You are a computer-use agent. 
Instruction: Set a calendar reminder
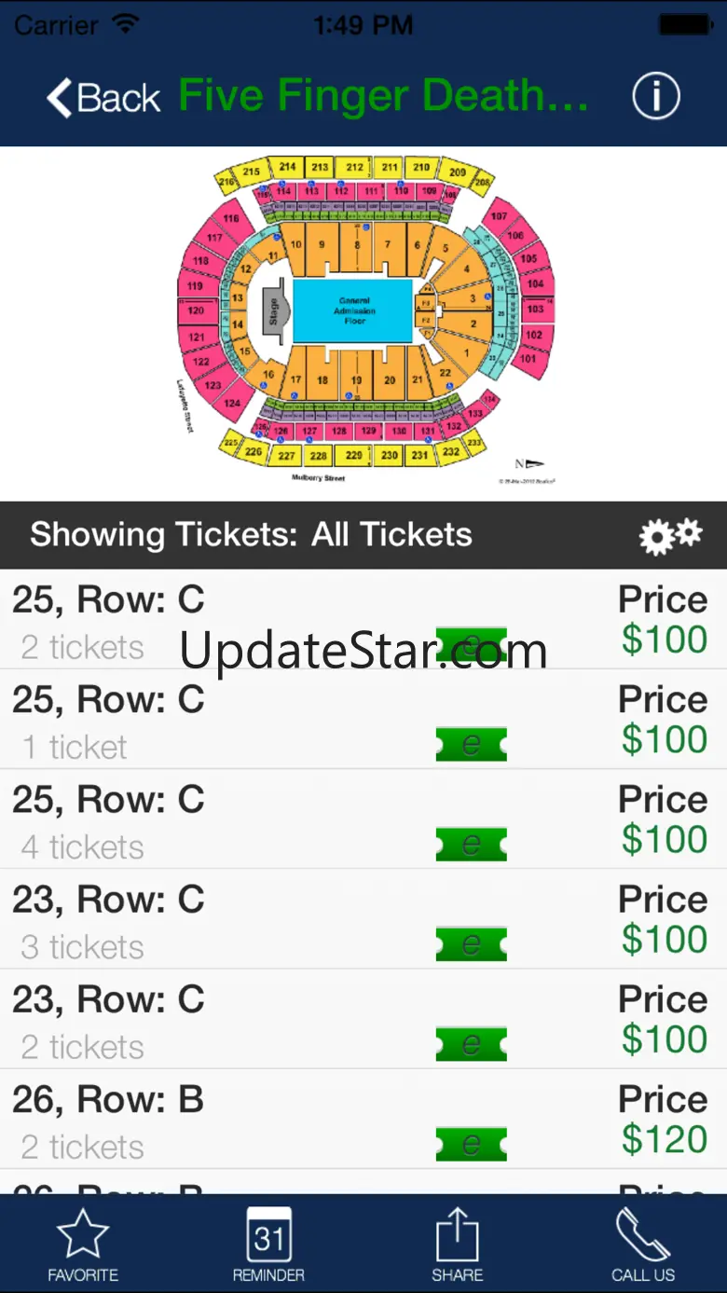(268, 1243)
